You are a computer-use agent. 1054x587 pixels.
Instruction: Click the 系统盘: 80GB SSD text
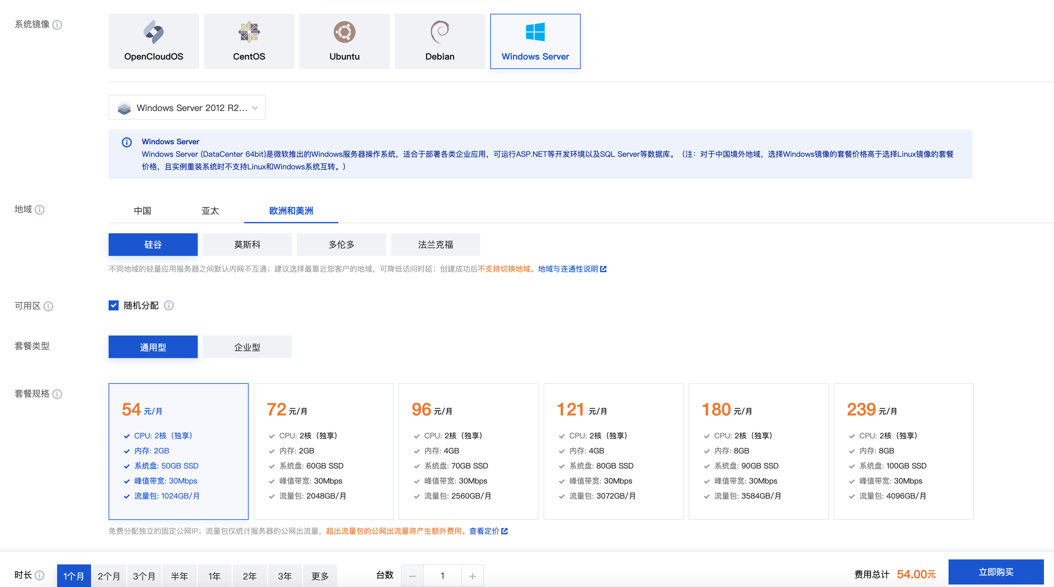pyautogui.click(x=601, y=466)
